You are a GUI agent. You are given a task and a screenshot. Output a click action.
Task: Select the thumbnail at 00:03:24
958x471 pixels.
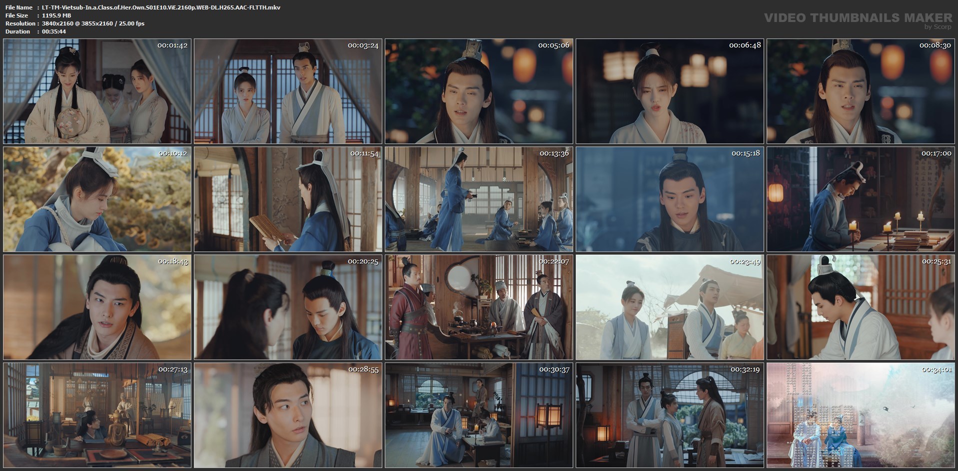pos(288,91)
